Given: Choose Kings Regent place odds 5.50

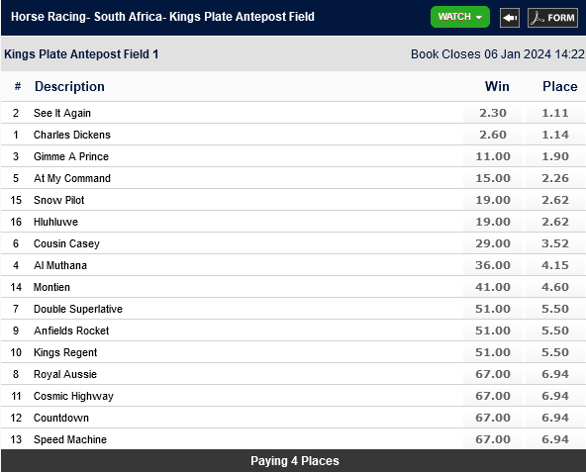Looking at the screenshot, I should coord(555,352).
